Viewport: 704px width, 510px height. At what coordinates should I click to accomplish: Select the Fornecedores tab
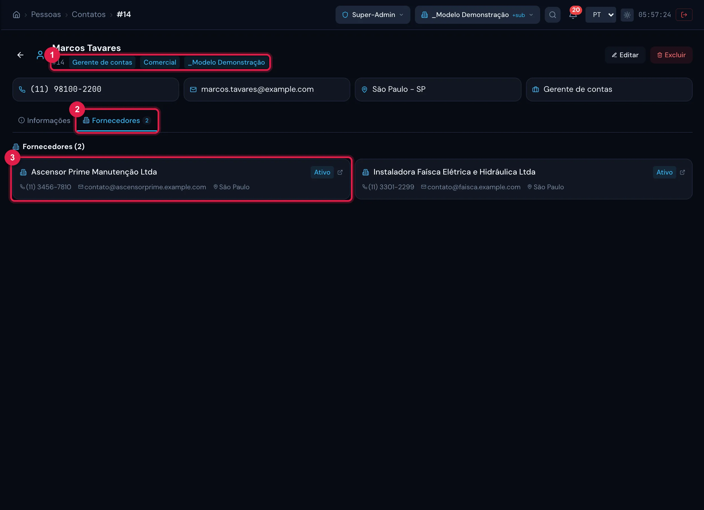[x=117, y=120]
